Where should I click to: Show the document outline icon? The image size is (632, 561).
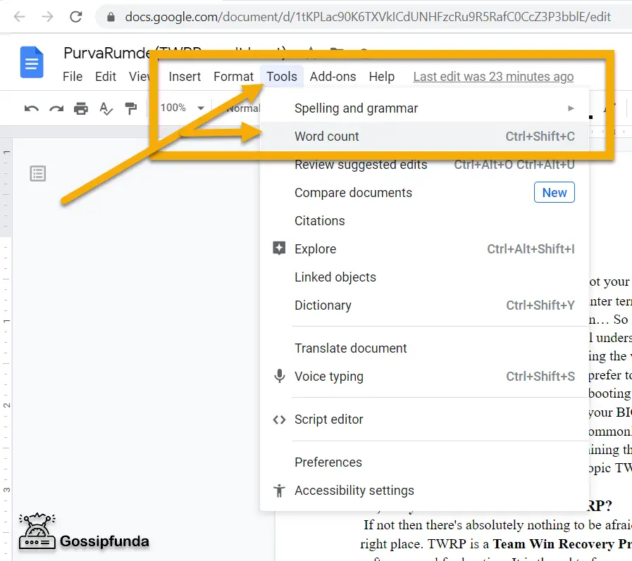click(38, 174)
